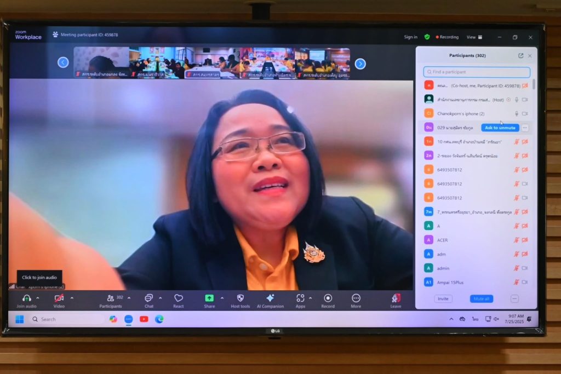This screenshot has width=561, height=374.
Task: Open Microsoft Edge from the taskbar
Action: (x=159, y=319)
